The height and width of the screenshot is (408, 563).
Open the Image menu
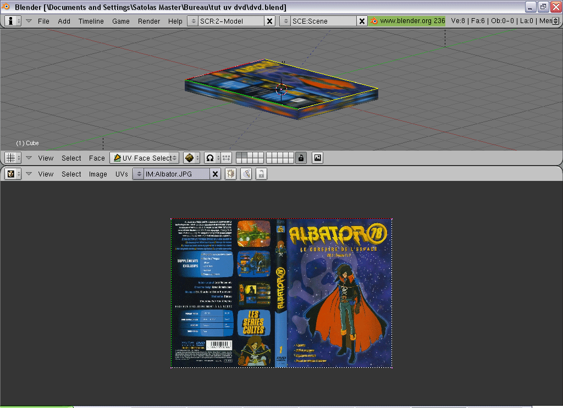98,174
